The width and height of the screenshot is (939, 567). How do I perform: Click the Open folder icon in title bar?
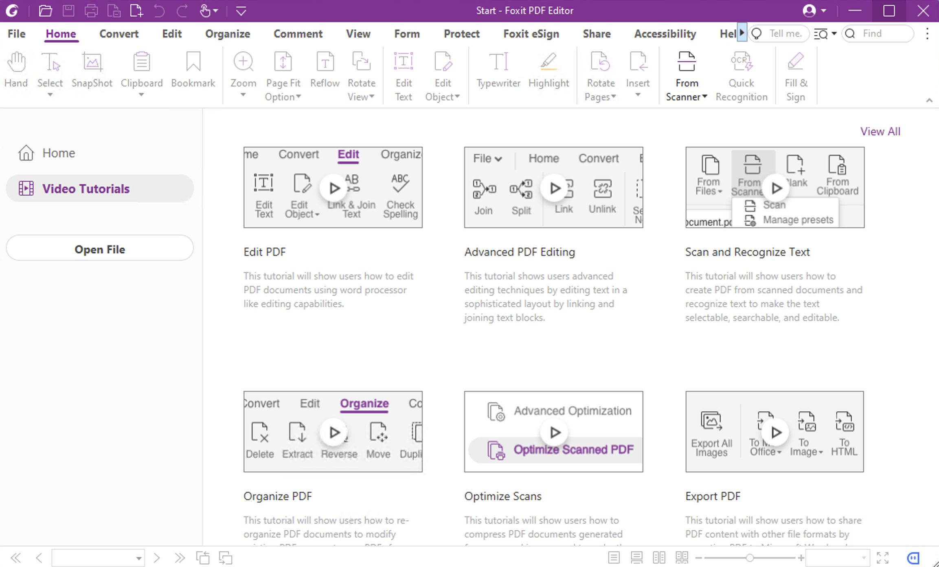coord(45,11)
